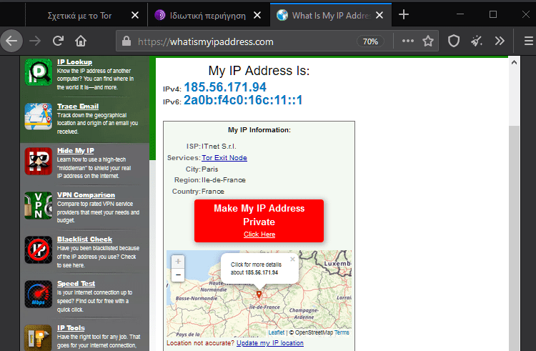
Task: Click the Click Here link in red banner
Action: [259, 234]
